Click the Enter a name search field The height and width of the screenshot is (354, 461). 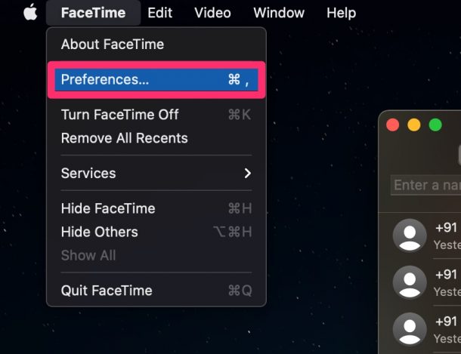coord(427,185)
